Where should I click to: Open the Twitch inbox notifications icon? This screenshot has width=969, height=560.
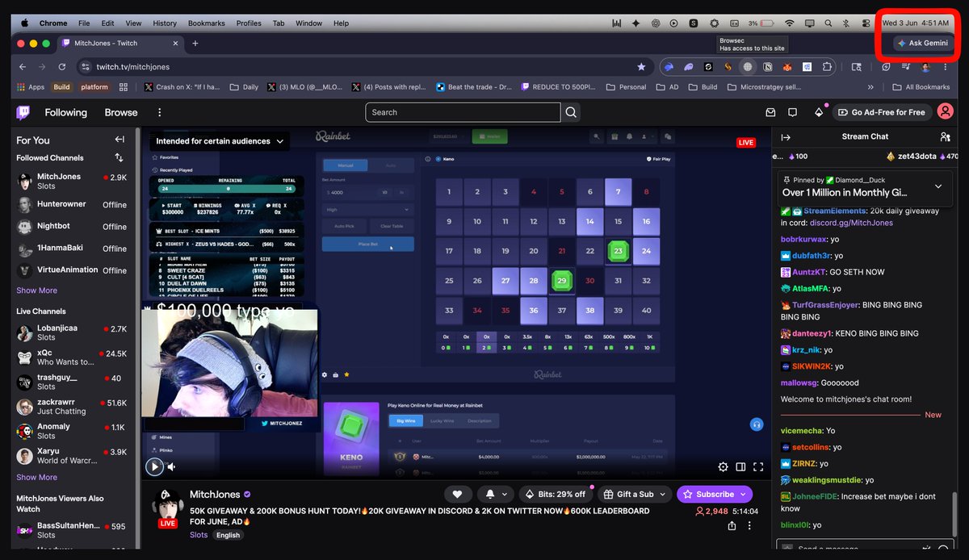pos(770,112)
